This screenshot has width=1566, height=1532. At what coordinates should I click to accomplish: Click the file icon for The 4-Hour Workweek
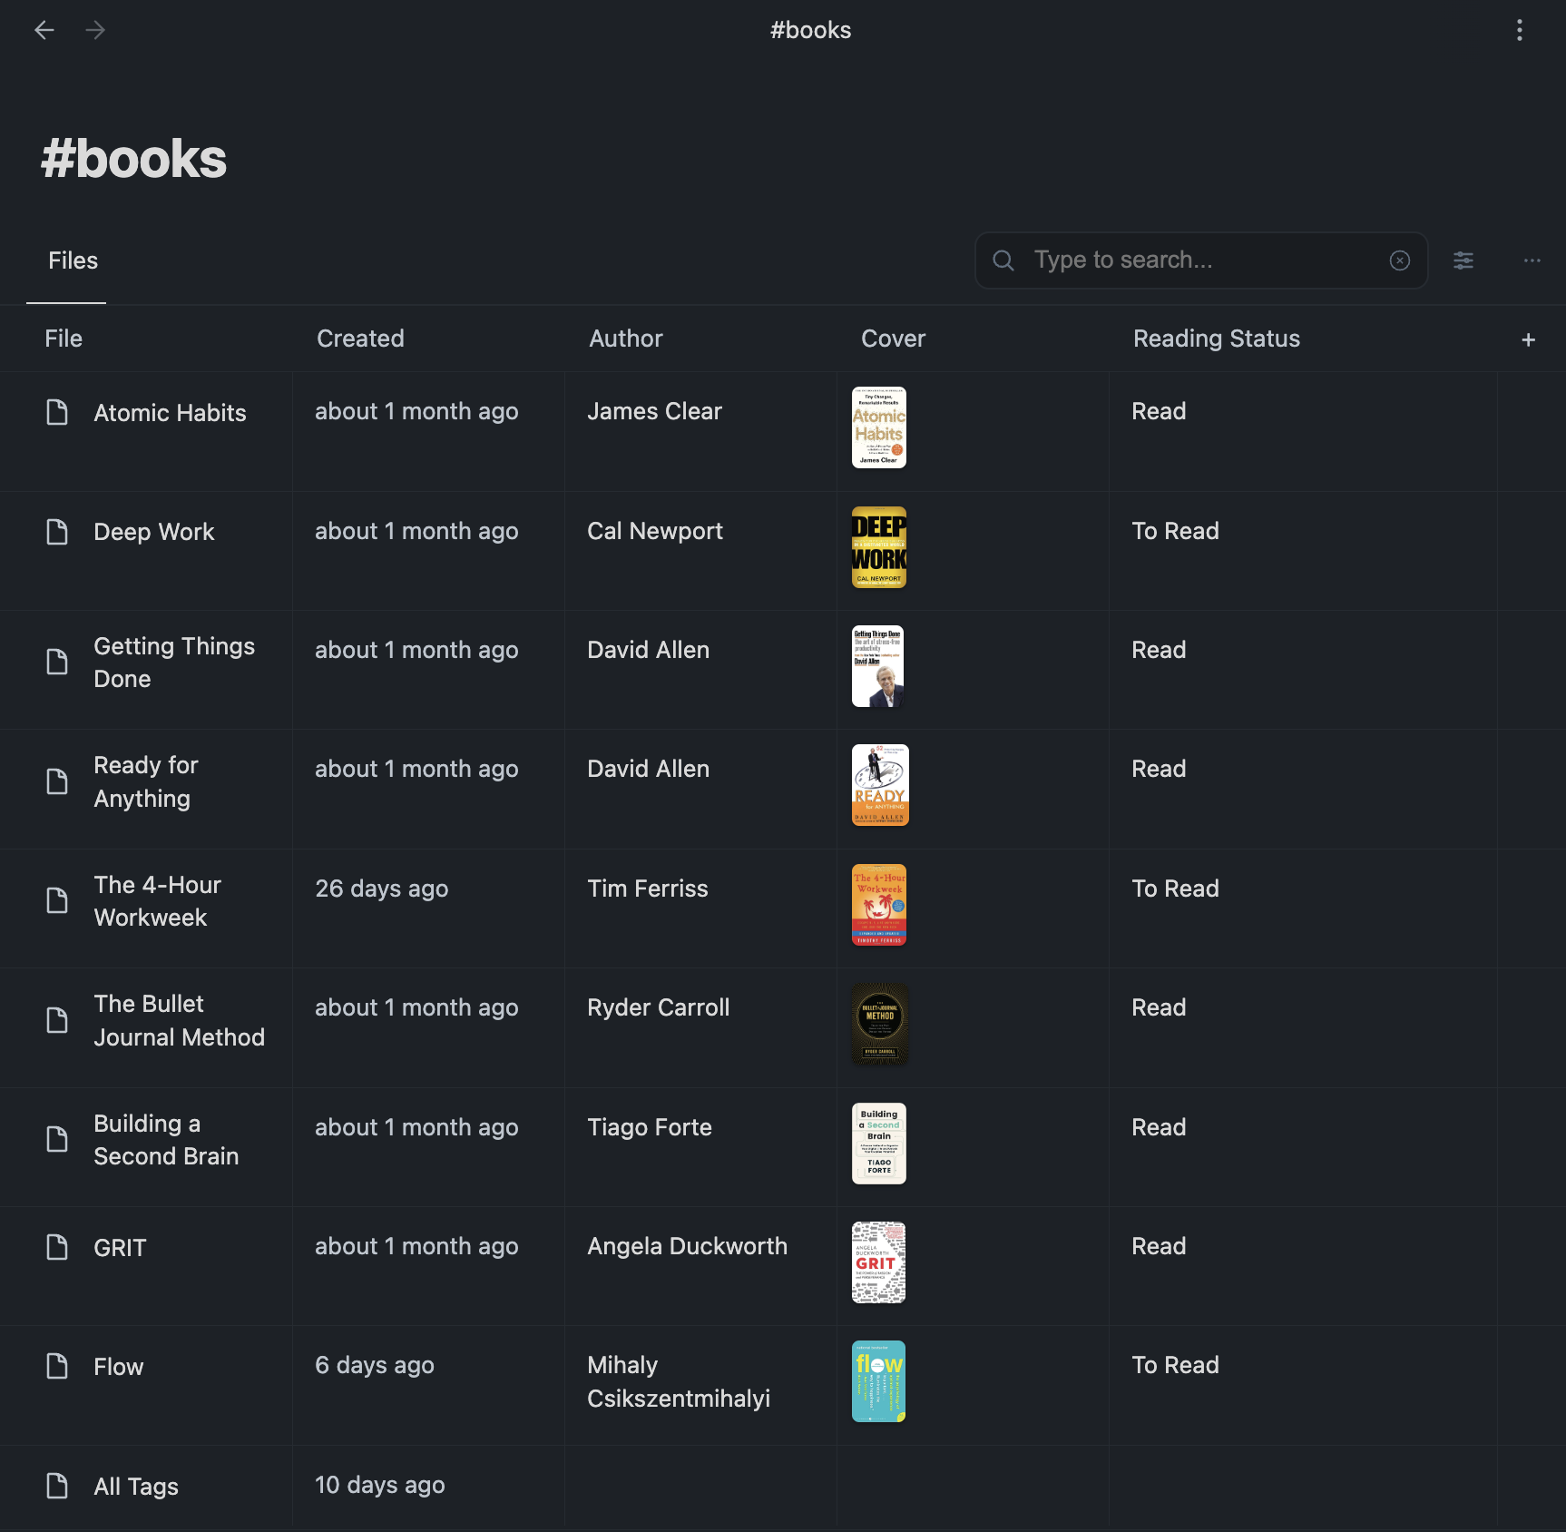[x=57, y=900]
